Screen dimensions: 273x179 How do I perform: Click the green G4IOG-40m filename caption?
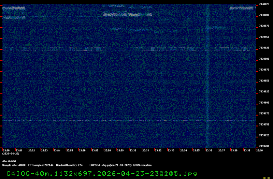pyautogui.click(x=102, y=174)
